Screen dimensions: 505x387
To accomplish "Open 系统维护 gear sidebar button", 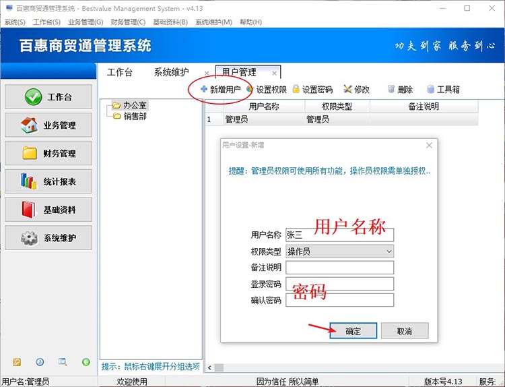I will (48, 238).
